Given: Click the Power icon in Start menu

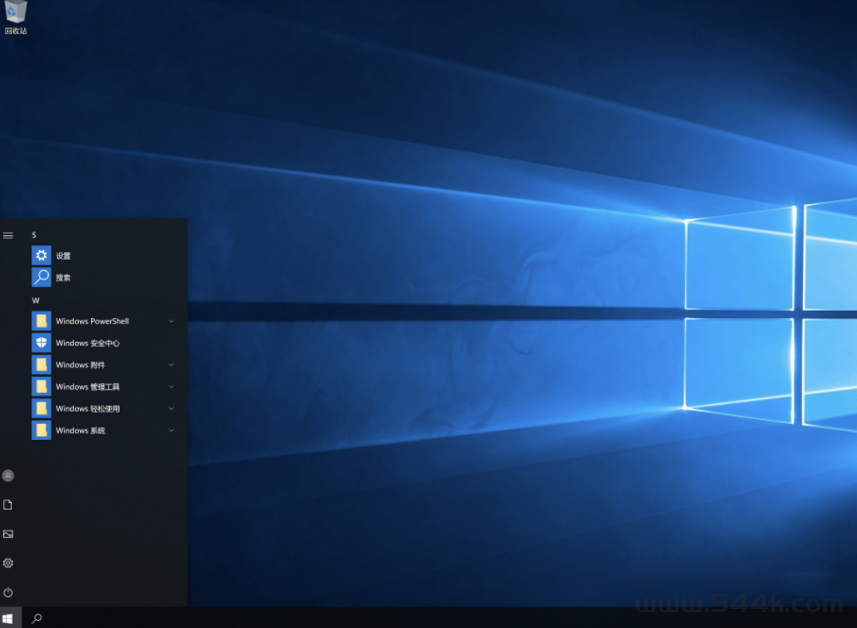Looking at the screenshot, I should (x=8, y=592).
